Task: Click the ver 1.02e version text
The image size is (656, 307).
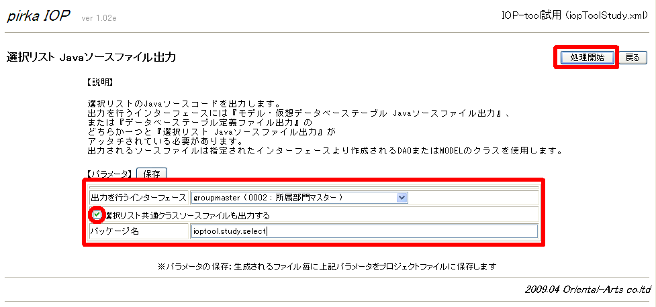Action: (x=99, y=18)
